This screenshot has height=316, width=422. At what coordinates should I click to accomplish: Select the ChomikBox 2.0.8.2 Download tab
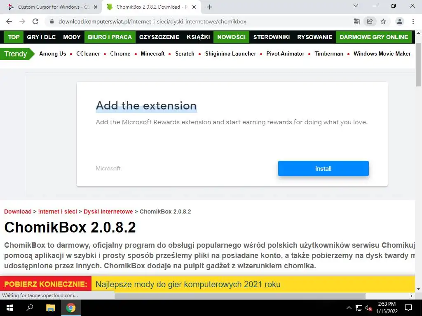pos(151,7)
